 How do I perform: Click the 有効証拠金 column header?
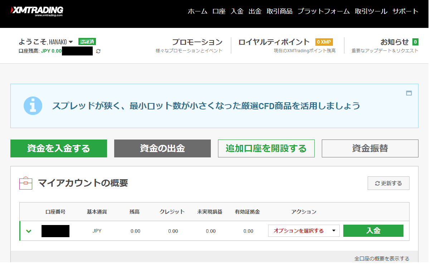coord(247,212)
